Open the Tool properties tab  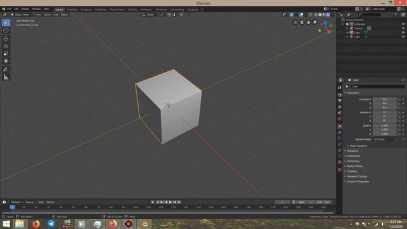[340, 88]
